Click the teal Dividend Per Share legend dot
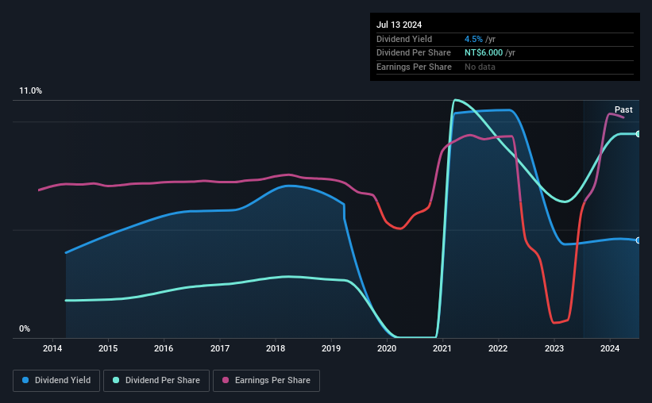Screen dimensions: 652x403 click(116, 380)
